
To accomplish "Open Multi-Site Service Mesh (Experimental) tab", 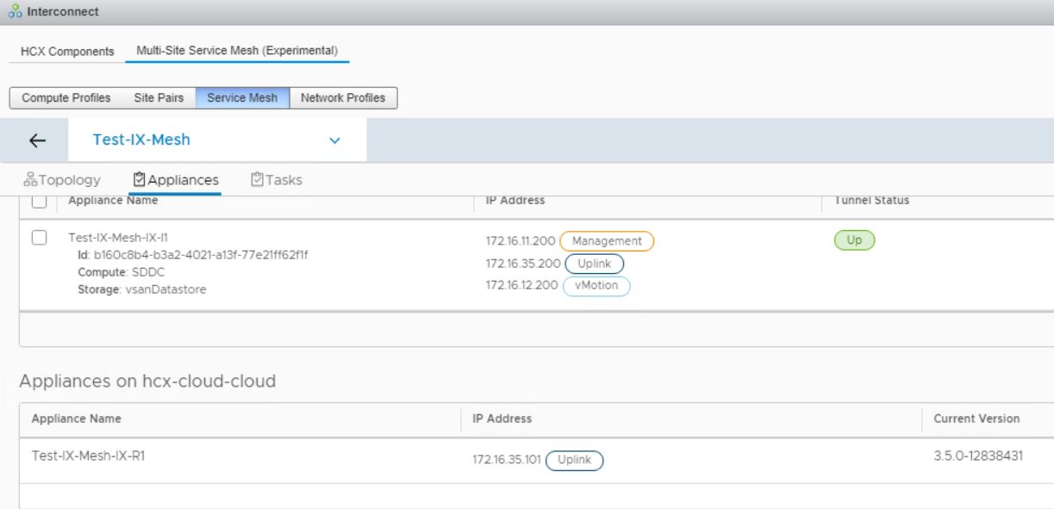I will pos(236,51).
